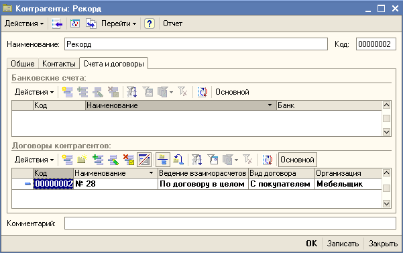Open the top Действия dropdown menu
This screenshot has width=403, height=253.
[24, 23]
